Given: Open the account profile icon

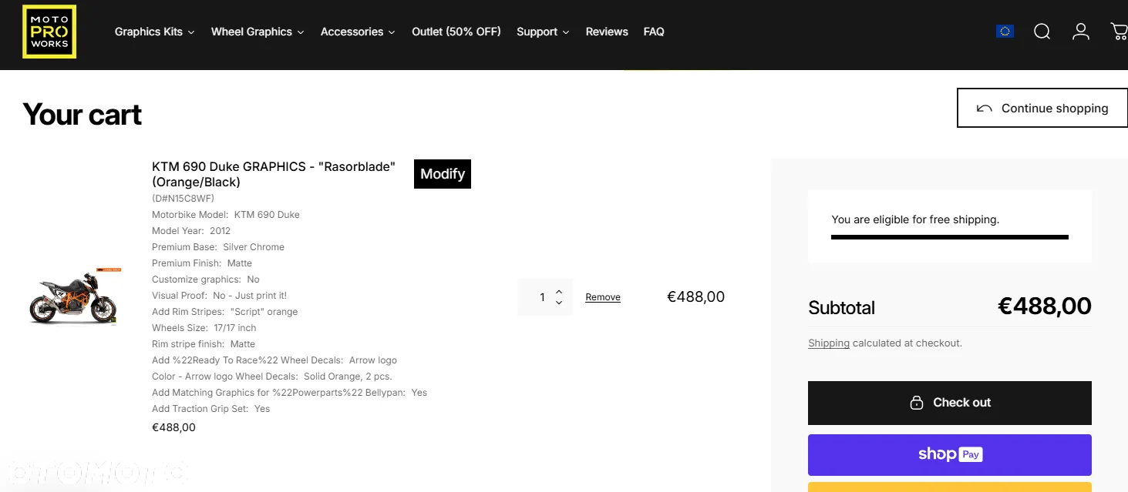Looking at the screenshot, I should (x=1081, y=32).
